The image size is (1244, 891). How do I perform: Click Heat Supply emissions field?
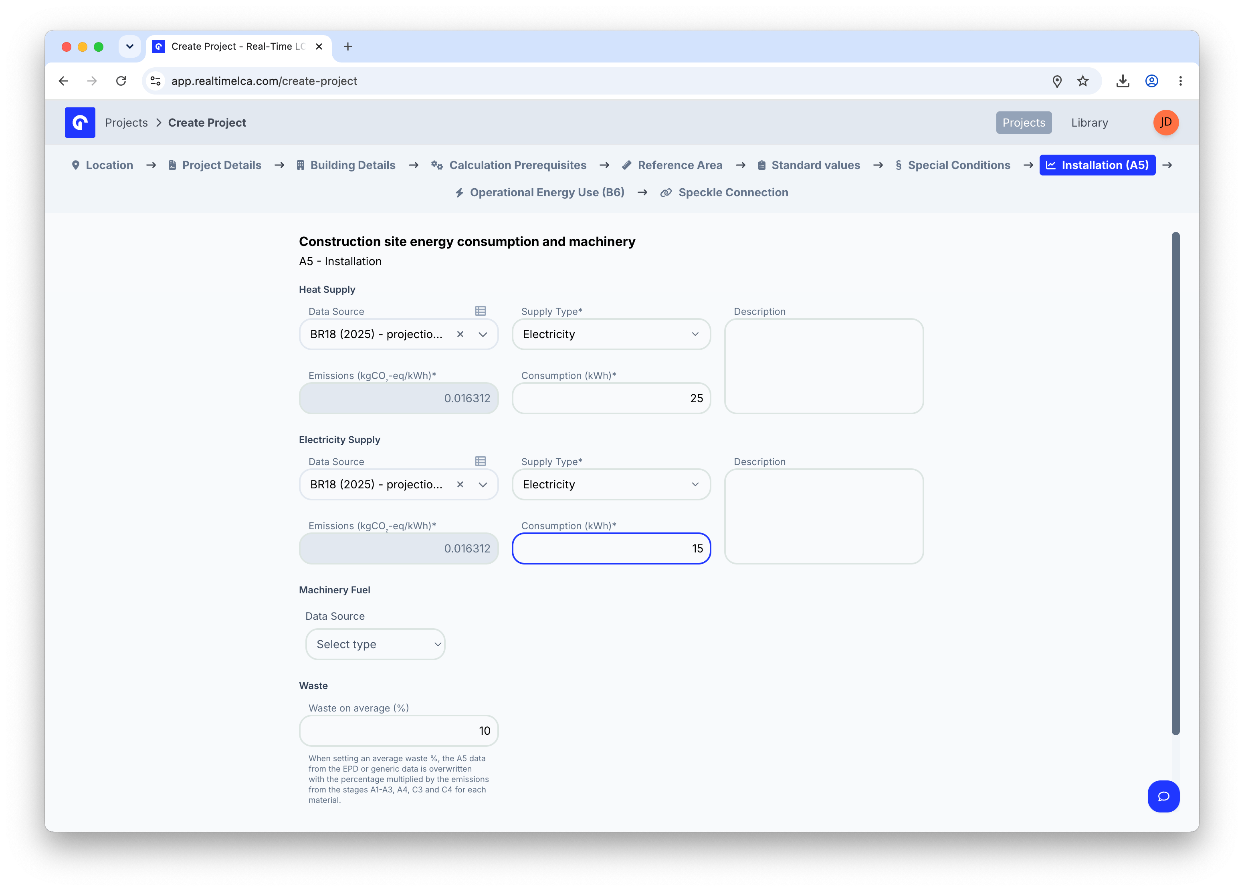coord(398,398)
